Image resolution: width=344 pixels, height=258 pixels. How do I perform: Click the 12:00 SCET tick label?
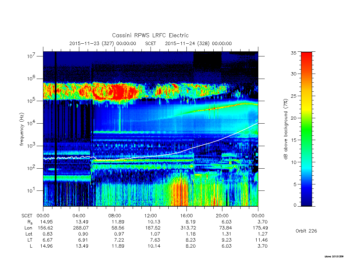pyautogui.click(x=150, y=216)
